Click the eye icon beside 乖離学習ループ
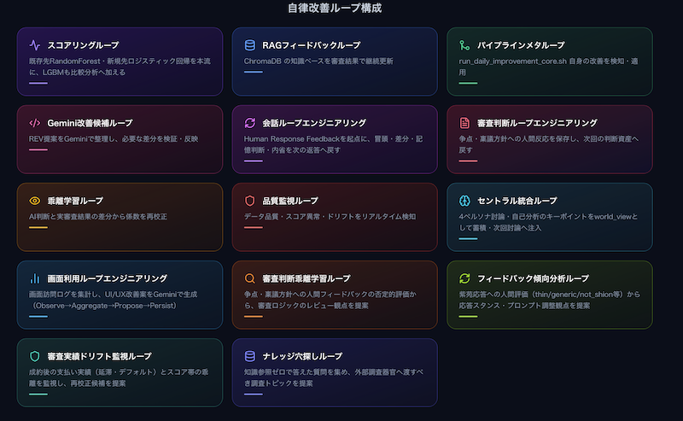Viewport: 683px width, 421px height. 35,201
